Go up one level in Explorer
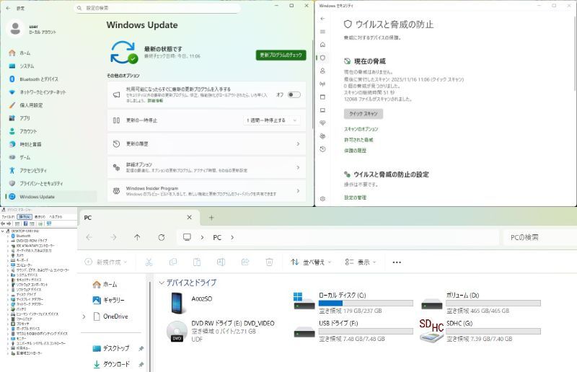 (x=137, y=237)
